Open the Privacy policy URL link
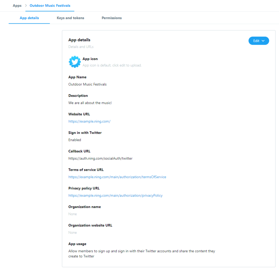The width and height of the screenshot is (279, 272). (116, 195)
